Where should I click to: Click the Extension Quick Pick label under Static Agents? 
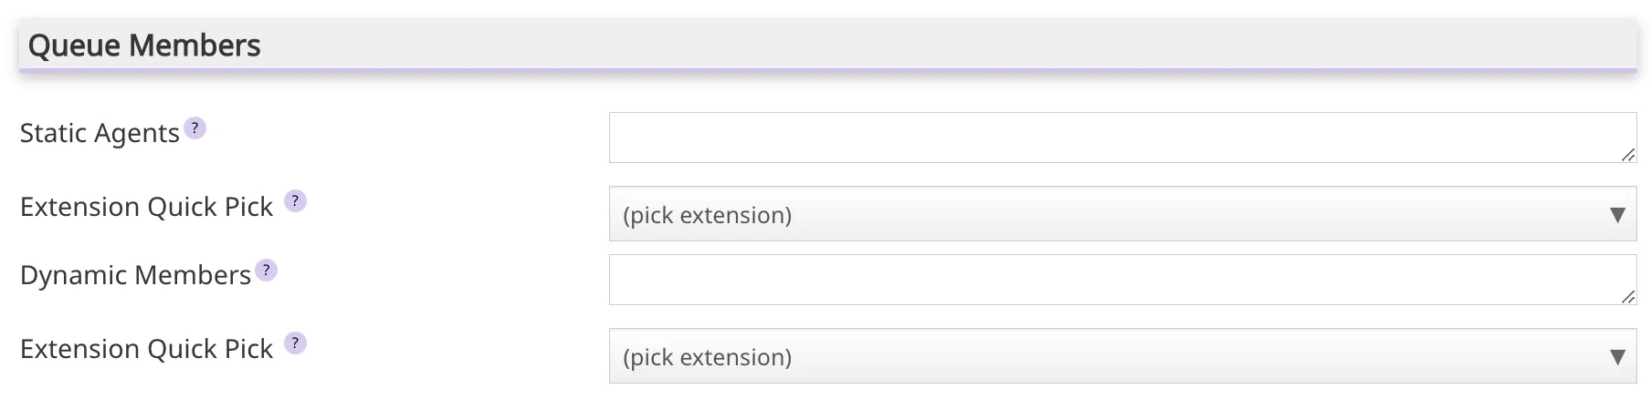point(146,207)
